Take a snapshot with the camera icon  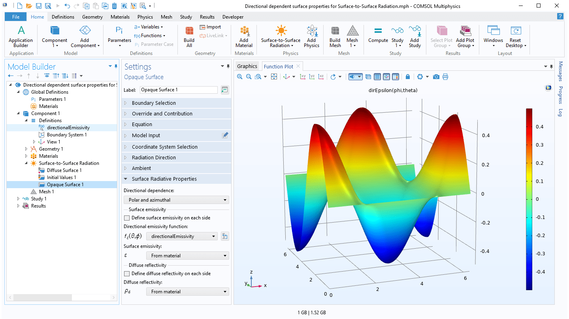point(436,76)
